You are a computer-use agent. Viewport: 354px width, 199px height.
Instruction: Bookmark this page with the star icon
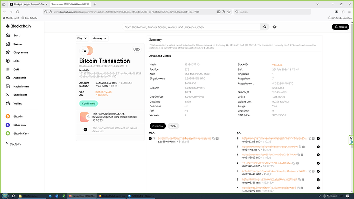[229, 12]
